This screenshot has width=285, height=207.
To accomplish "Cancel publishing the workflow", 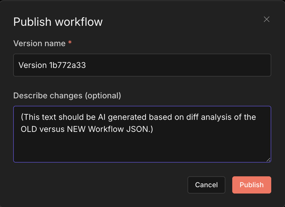I will [x=206, y=185].
